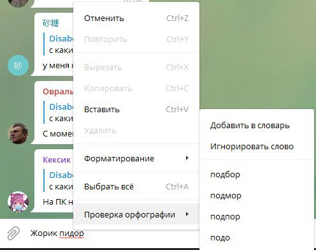Viewport: 316px width, 250px height.
Task: Open sender name Овраль
Action: [x=58, y=92]
